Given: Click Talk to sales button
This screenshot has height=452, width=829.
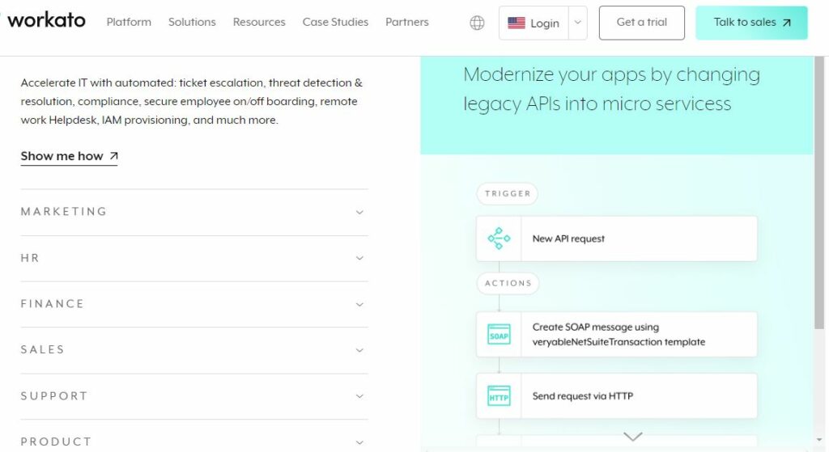Looking at the screenshot, I should (752, 23).
